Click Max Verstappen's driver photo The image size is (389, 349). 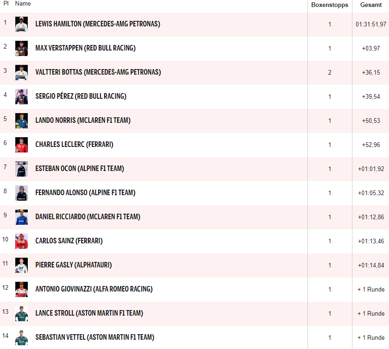click(x=21, y=48)
